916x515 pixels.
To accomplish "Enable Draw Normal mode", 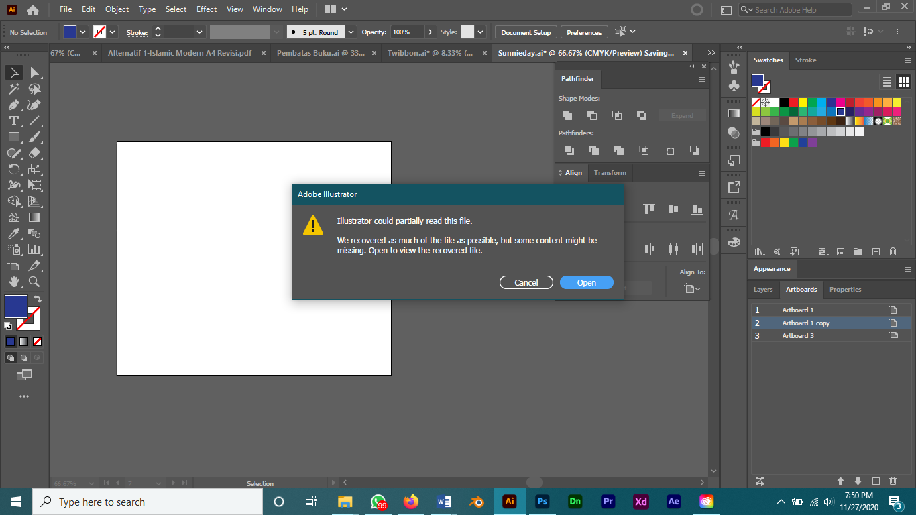I will coord(11,358).
